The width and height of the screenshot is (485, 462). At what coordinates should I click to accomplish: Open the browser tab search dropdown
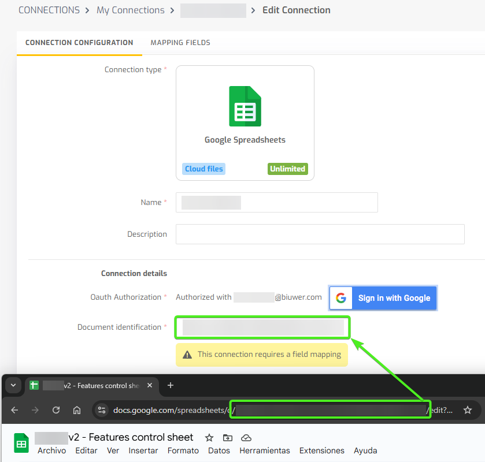coord(13,385)
